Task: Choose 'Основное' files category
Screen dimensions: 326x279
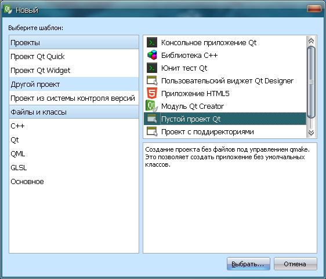Action: [x=74, y=182]
